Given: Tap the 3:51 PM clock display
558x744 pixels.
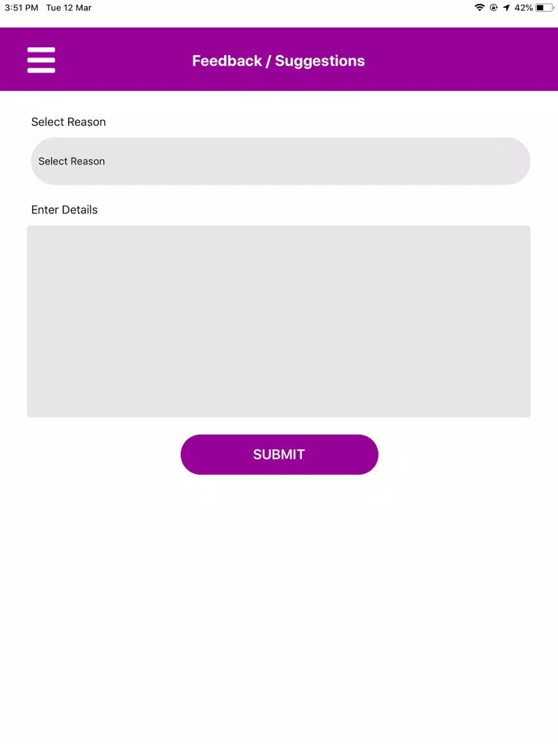Looking at the screenshot, I should pyautogui.click(x=22, y=8).
